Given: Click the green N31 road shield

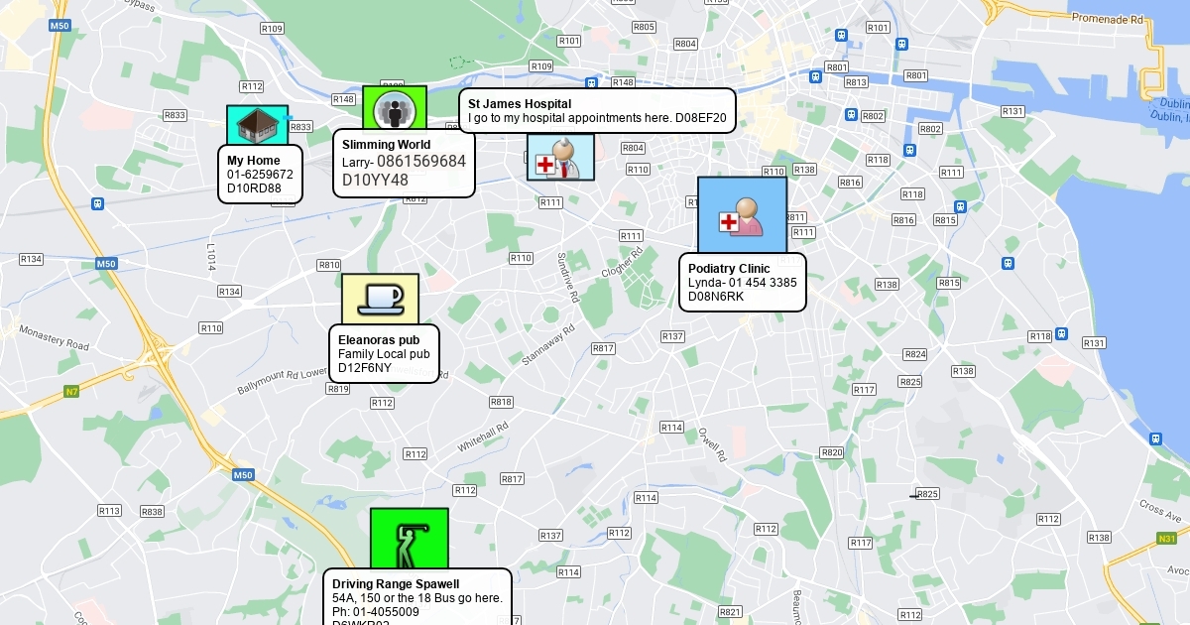Looking at the screenshot, I should [x=1167, y=539].
